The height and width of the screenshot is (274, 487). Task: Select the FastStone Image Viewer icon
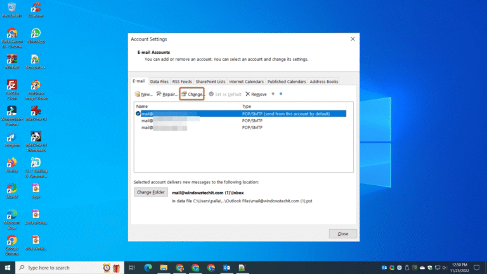[36, 90]
